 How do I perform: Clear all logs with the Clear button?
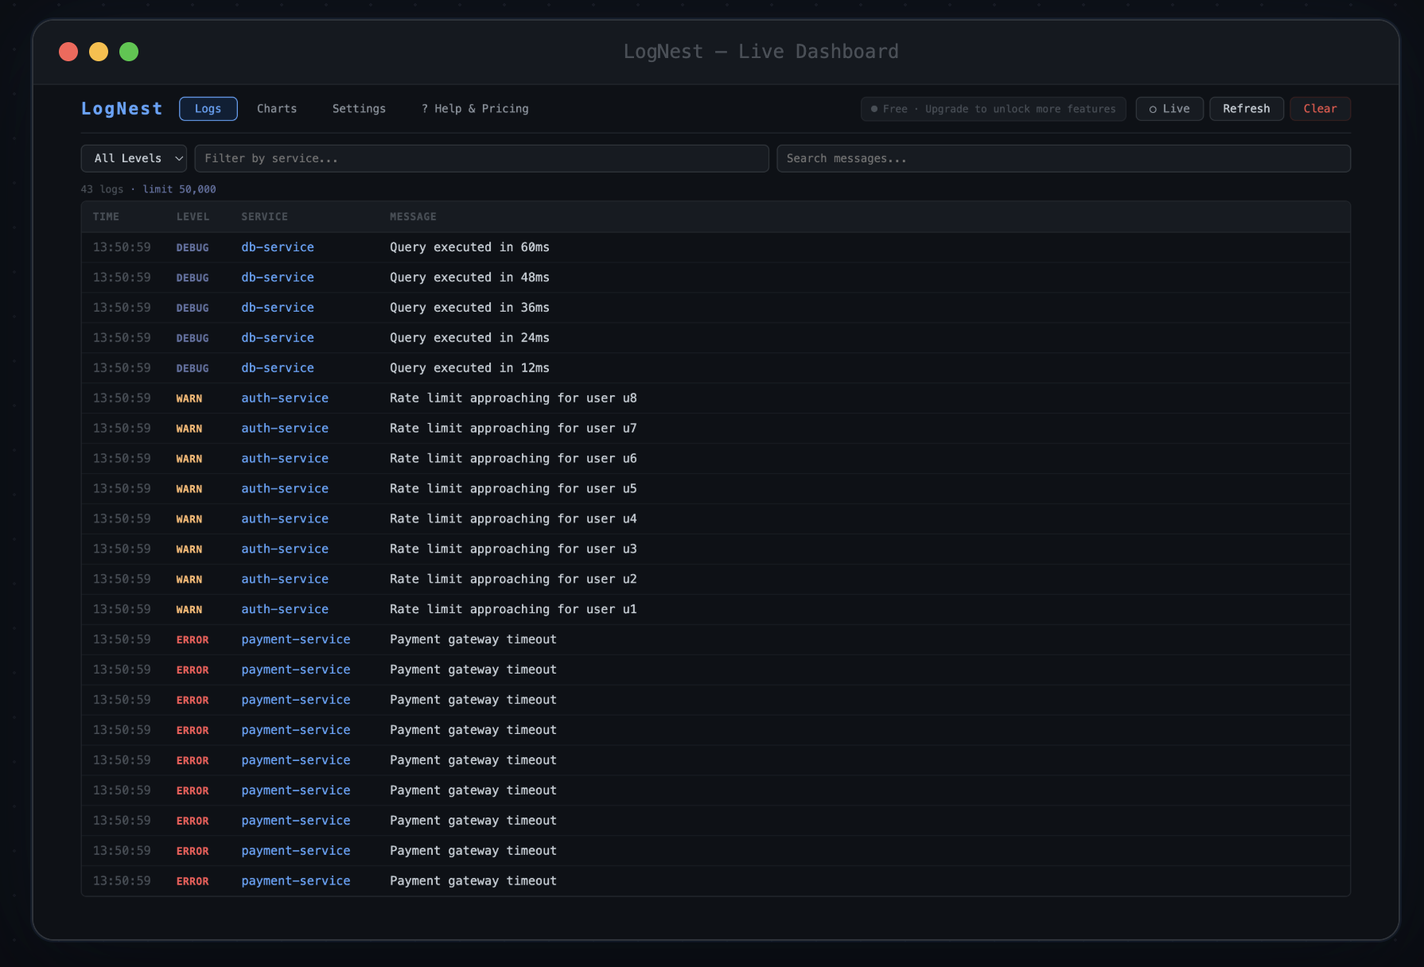tap(1320, 109)
